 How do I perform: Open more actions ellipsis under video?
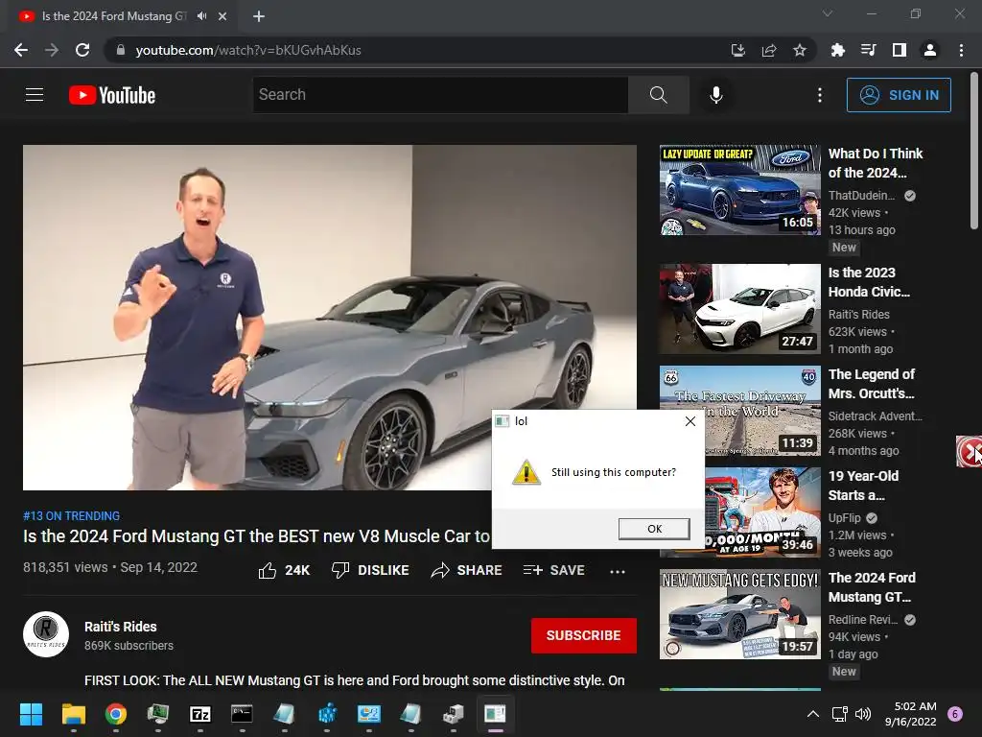(618, 571)
